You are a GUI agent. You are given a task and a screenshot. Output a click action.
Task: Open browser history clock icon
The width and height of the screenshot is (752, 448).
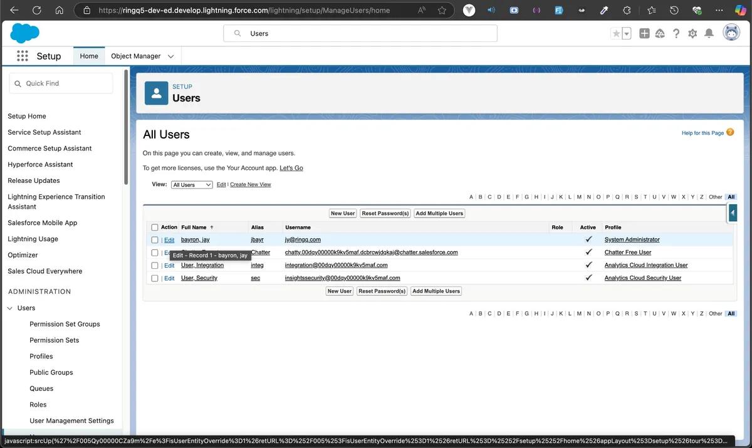tap(674, 10)
